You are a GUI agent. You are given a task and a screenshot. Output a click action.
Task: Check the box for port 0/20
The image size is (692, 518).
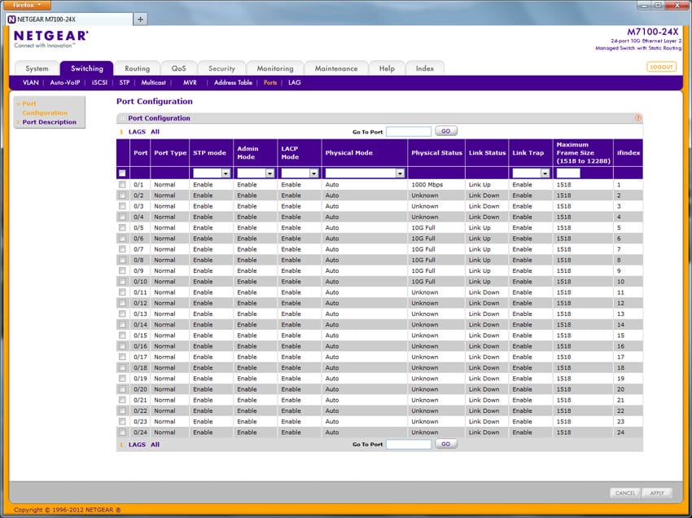(122, 389)
